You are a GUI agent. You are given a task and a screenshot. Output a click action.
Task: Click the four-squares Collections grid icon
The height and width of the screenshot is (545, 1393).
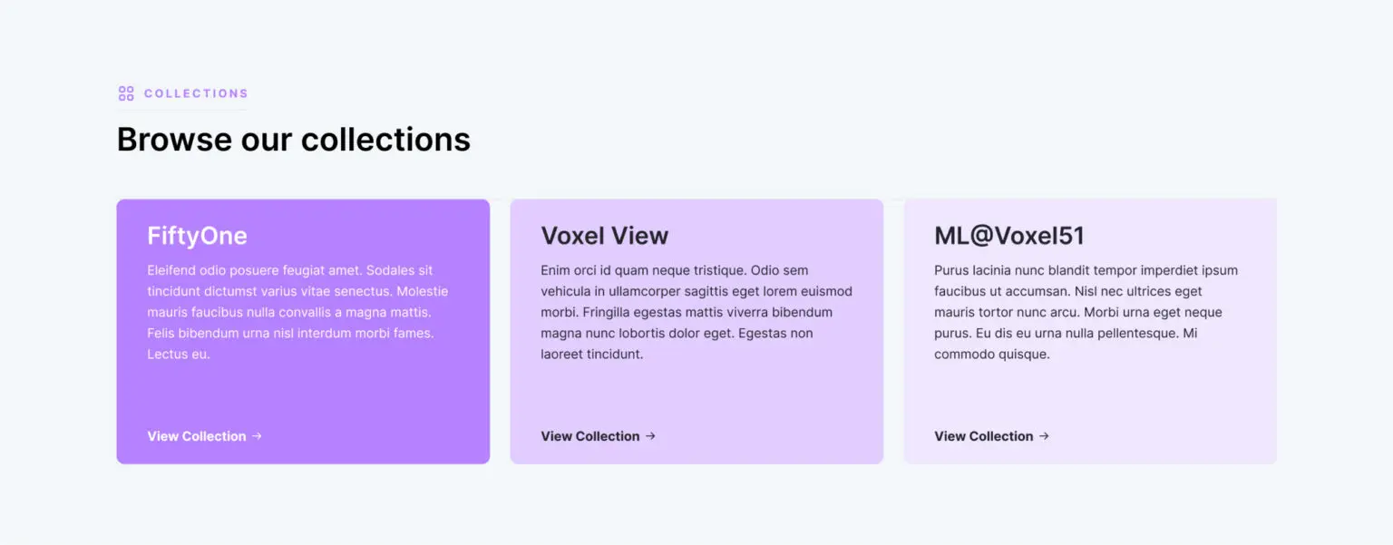[126, 93]
